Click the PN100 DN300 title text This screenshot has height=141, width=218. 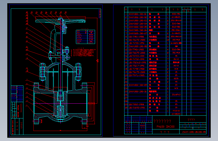click(x=165, y=126)
